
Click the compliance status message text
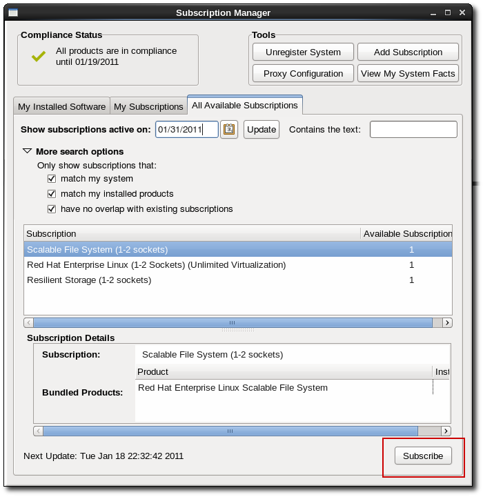point(117,56)
